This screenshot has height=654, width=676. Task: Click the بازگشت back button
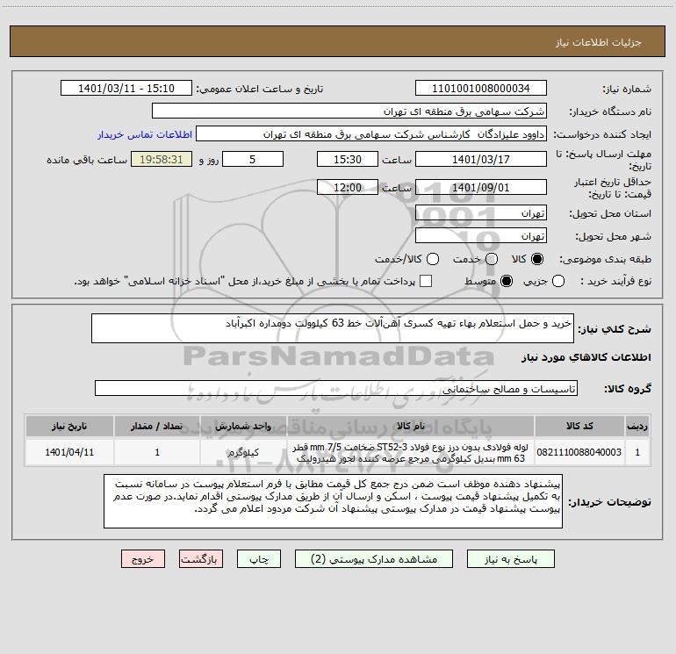(201, 559)
